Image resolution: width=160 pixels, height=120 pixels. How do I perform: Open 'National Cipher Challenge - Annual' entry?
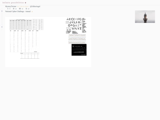(18, 12)
